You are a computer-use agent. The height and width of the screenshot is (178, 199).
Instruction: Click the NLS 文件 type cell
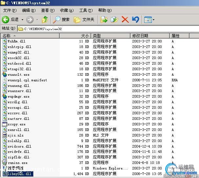[x=101, y=135]
